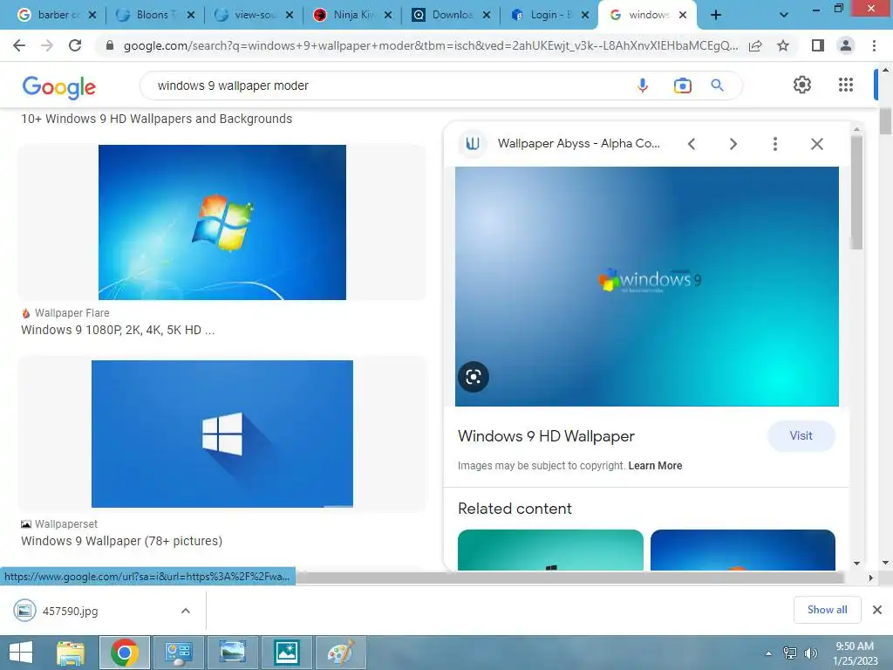The image size is (893, 670).
Task: Open the large Windows 9 preview image
Action: pos(646,286)
